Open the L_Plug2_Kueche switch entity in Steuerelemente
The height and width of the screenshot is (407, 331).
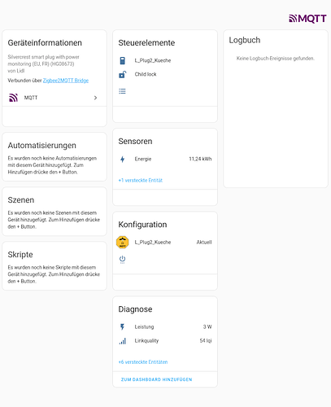click(x=165, y=60)
